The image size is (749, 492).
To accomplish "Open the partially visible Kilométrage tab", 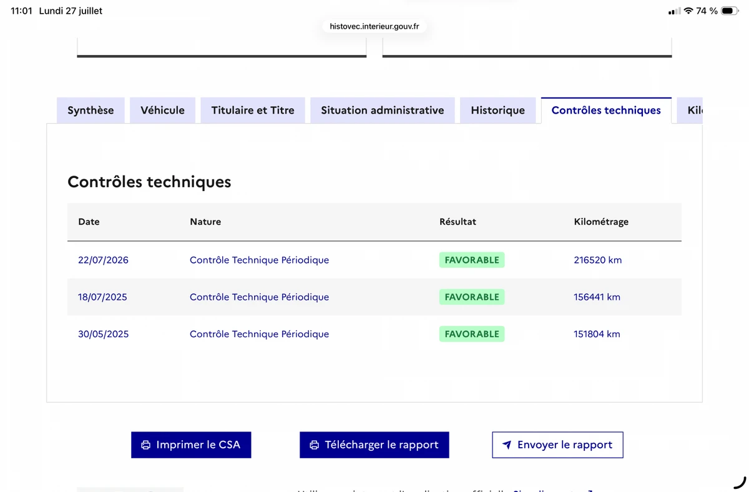I will coord(690,111).
